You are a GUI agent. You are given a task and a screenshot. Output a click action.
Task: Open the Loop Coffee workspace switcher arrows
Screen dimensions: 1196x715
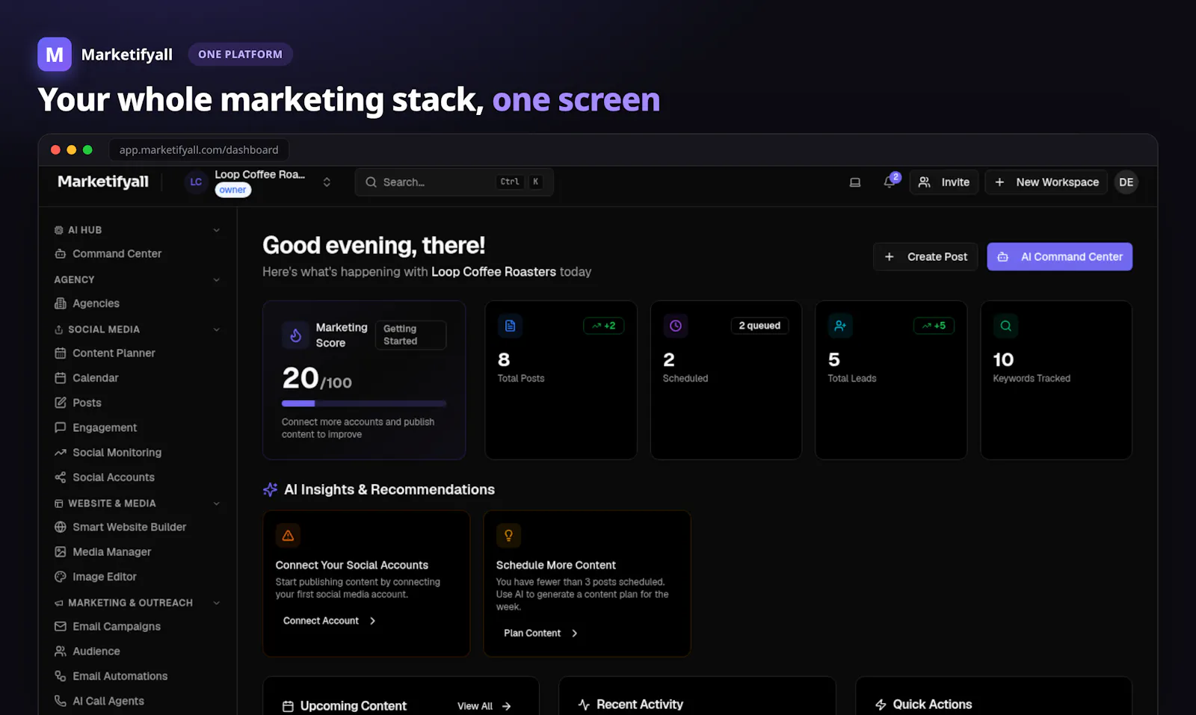point(327,182)
